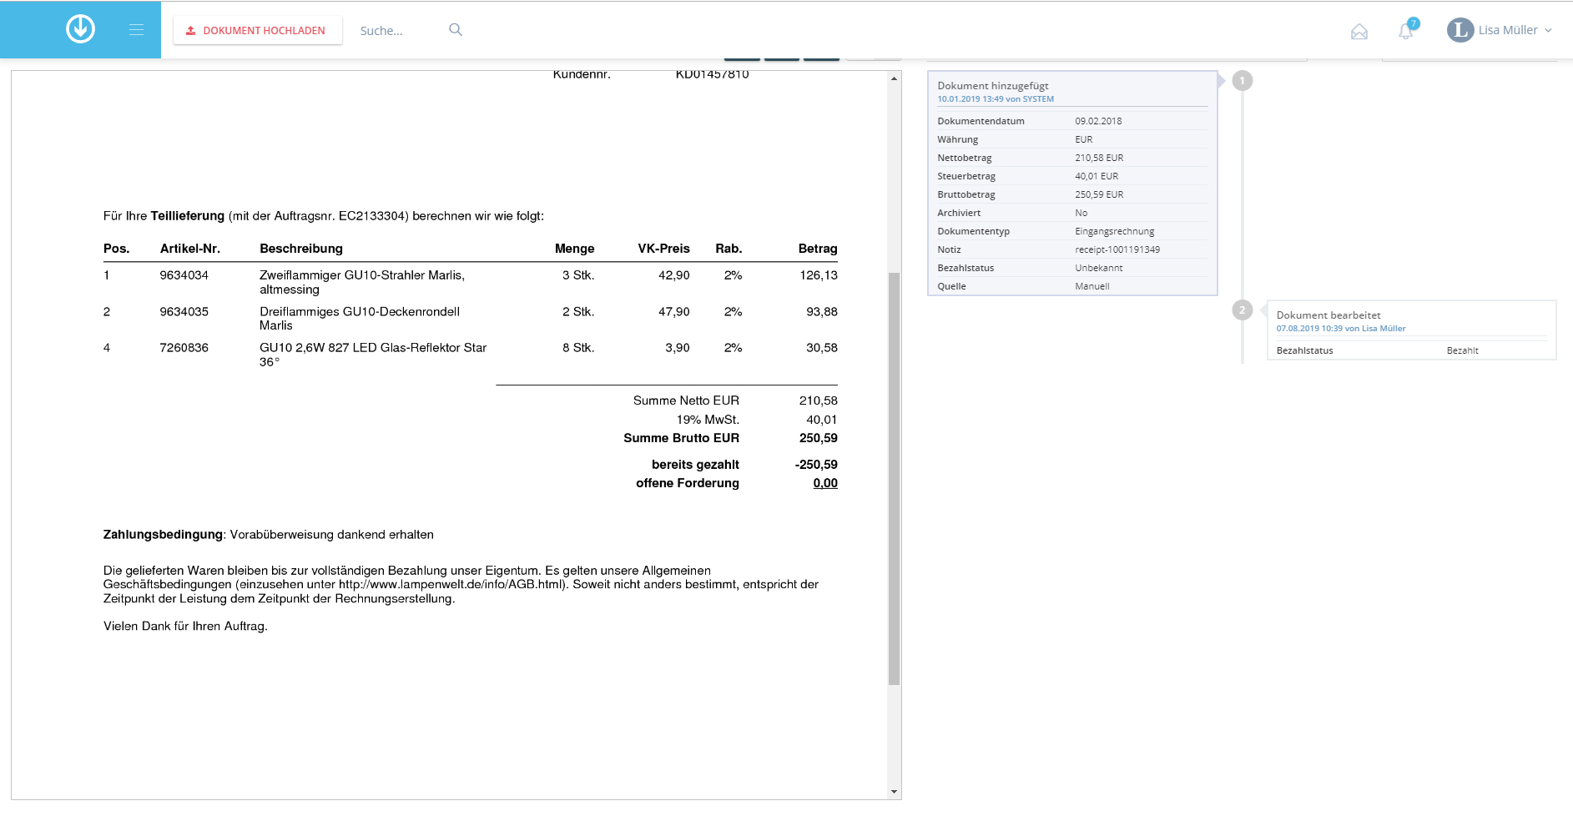1573x821 pixels.
Task: Click the blue notification count badge
Action: pos(1414,23)
